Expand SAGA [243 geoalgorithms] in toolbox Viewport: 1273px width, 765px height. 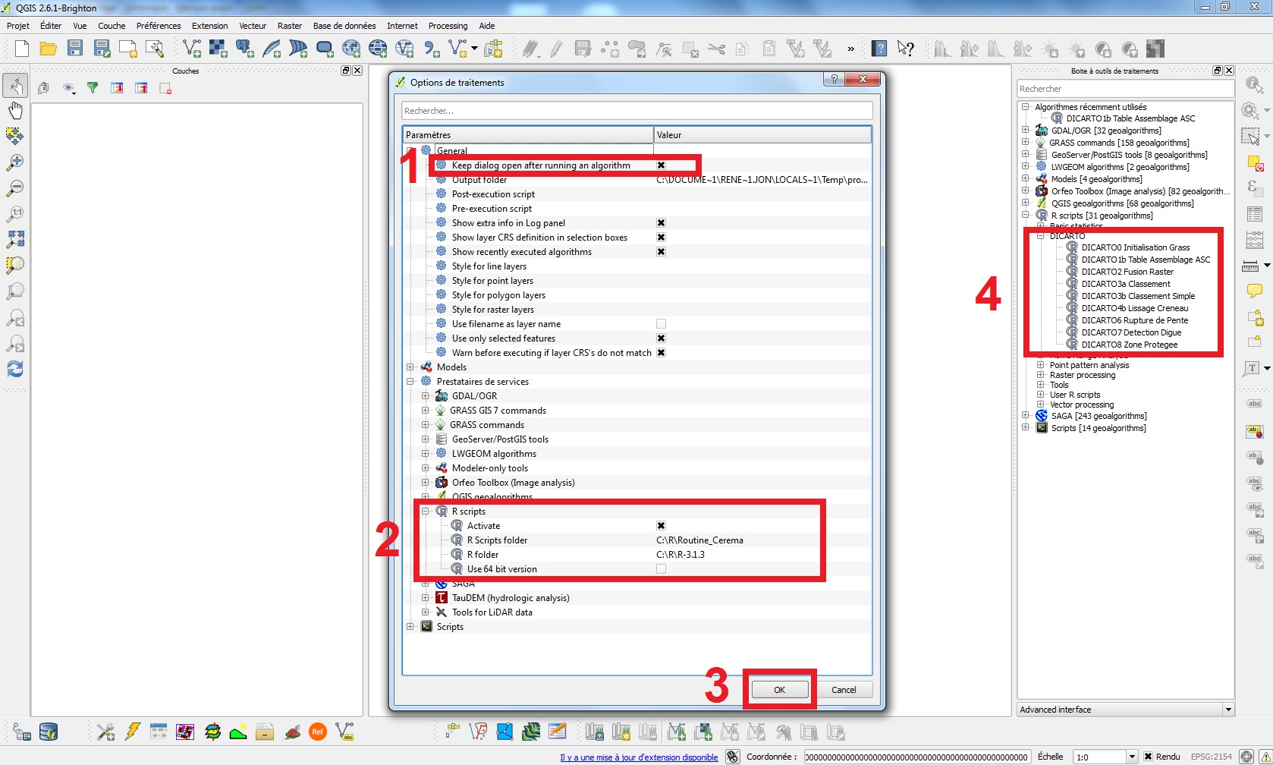(x=1026, y=416)
